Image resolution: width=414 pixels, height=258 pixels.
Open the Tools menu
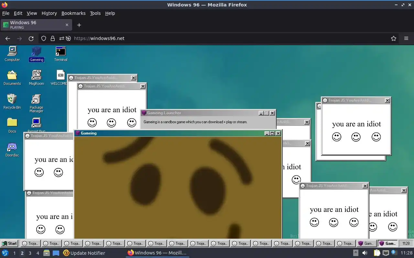pyautogui.click(x=95, y=13)
